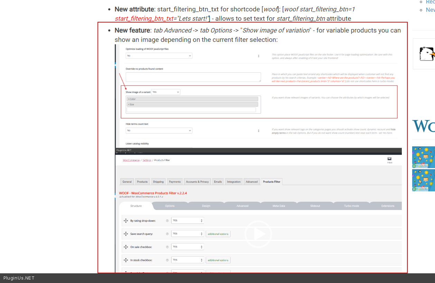Screen dimensions: 435x283
Task: Click help icon beside On sale checkbox
Action: [167, 247]
